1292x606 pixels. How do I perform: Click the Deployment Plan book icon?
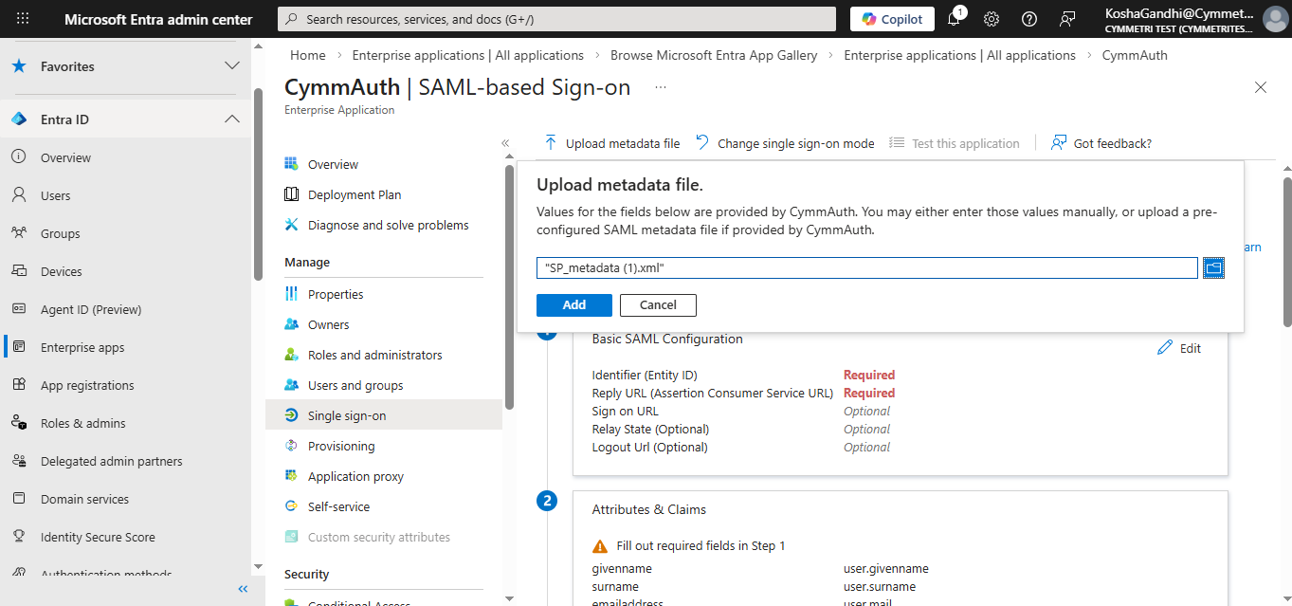click(291, 194)
